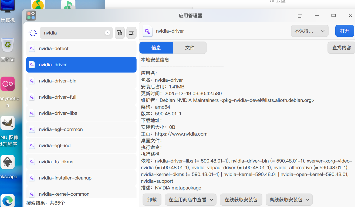This screenshot has height=207, width=355.
Task: Open the filter options icon
Action: pos(120,33)
